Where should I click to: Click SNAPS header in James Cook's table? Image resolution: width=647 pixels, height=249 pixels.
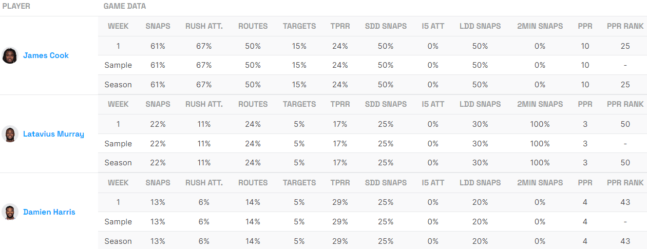pyautogui.click(x=158, y=26)
